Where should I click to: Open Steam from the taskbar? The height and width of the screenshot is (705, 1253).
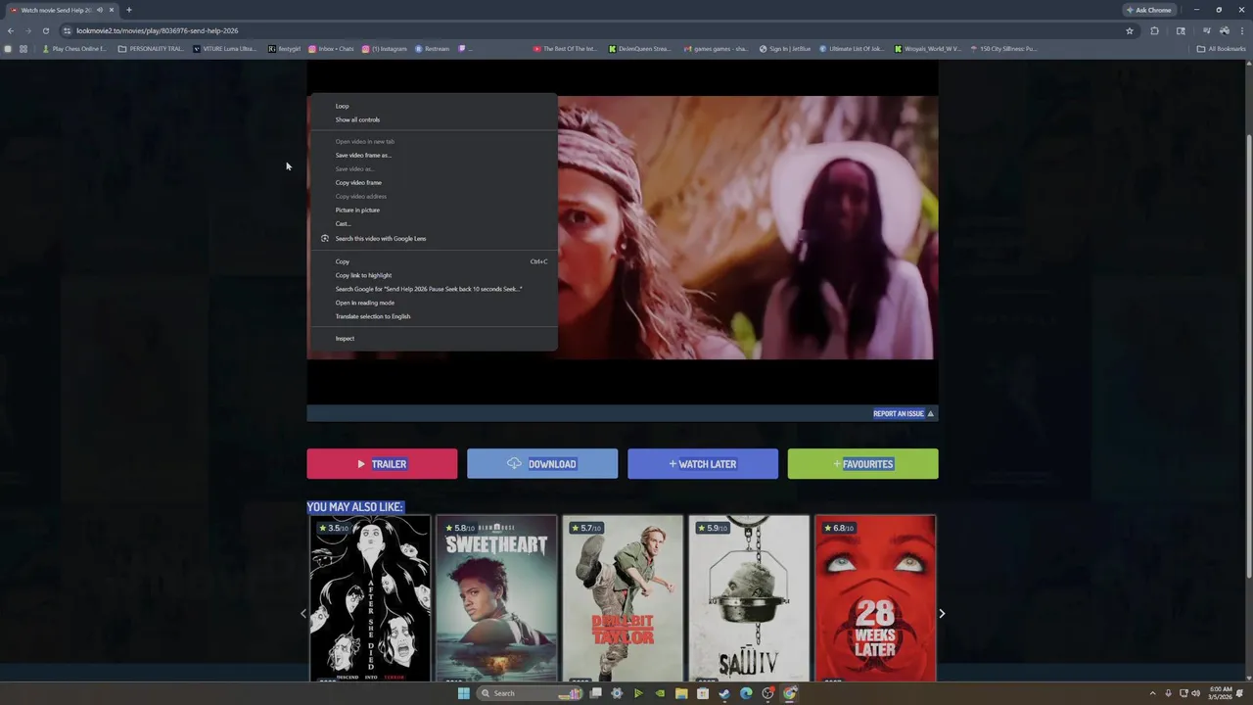[724, 693]
